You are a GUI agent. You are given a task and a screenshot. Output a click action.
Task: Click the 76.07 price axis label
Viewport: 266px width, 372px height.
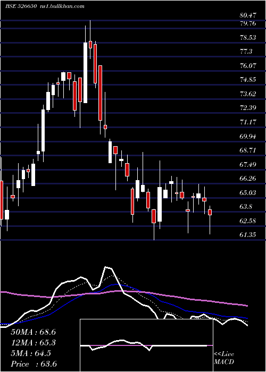click(248, 65)
